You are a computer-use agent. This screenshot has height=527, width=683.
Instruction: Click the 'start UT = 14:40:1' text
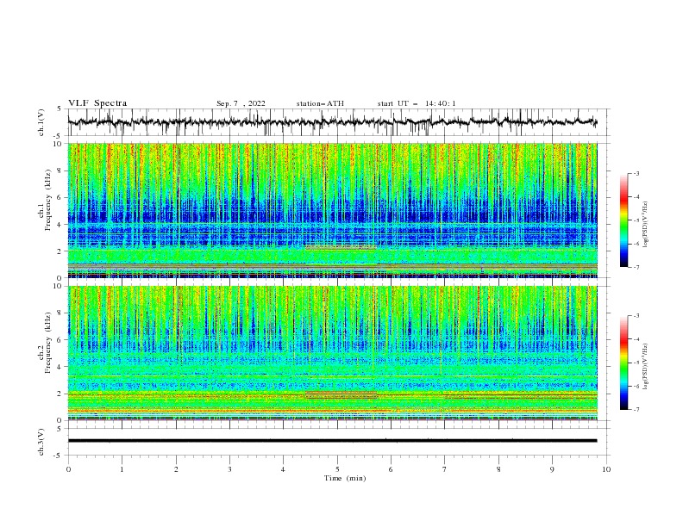(417, 103)
